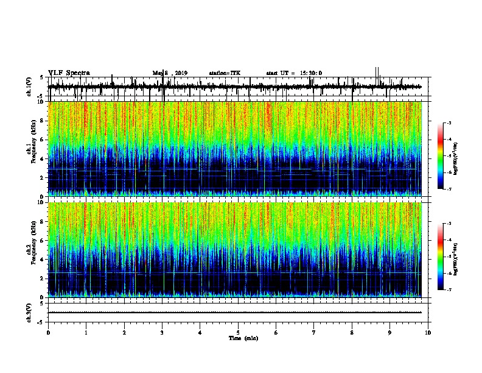Click the "-7" label on ch.1 colorbar
Screen dimensions: 482x373
[x=449, y=189]
